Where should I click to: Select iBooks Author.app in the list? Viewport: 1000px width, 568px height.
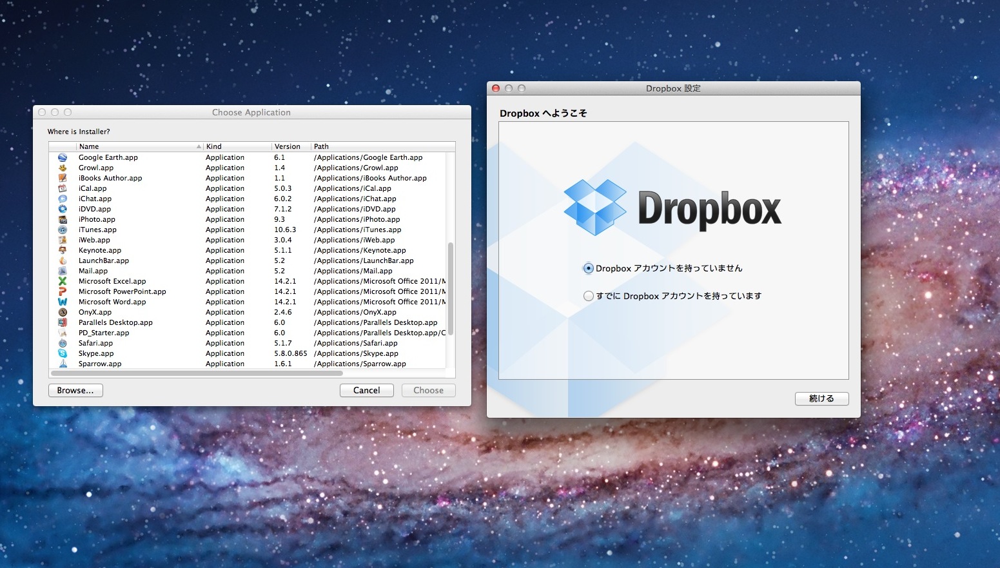click(110, 178)
